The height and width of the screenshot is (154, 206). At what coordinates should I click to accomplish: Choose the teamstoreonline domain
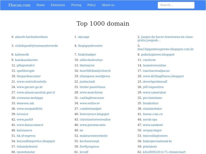coord(154,65)
